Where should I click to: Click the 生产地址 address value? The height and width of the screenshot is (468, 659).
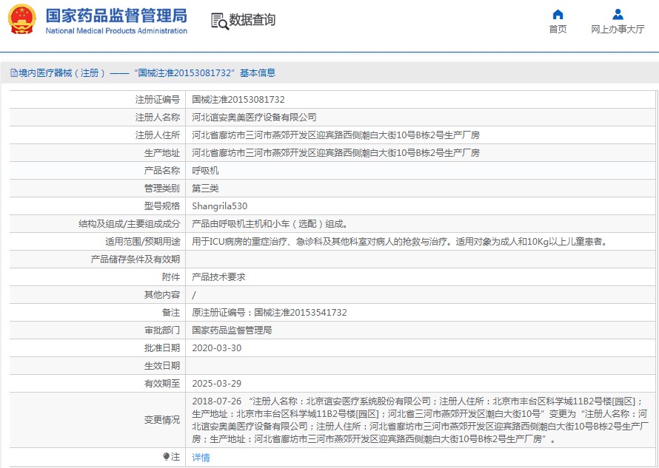pyautogui.click(x=336, y=153)
